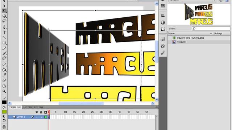Toggle show all layers as outlines
Image resolution: width=232 pixels, height=130 pixels.
(x=46, y=112)
